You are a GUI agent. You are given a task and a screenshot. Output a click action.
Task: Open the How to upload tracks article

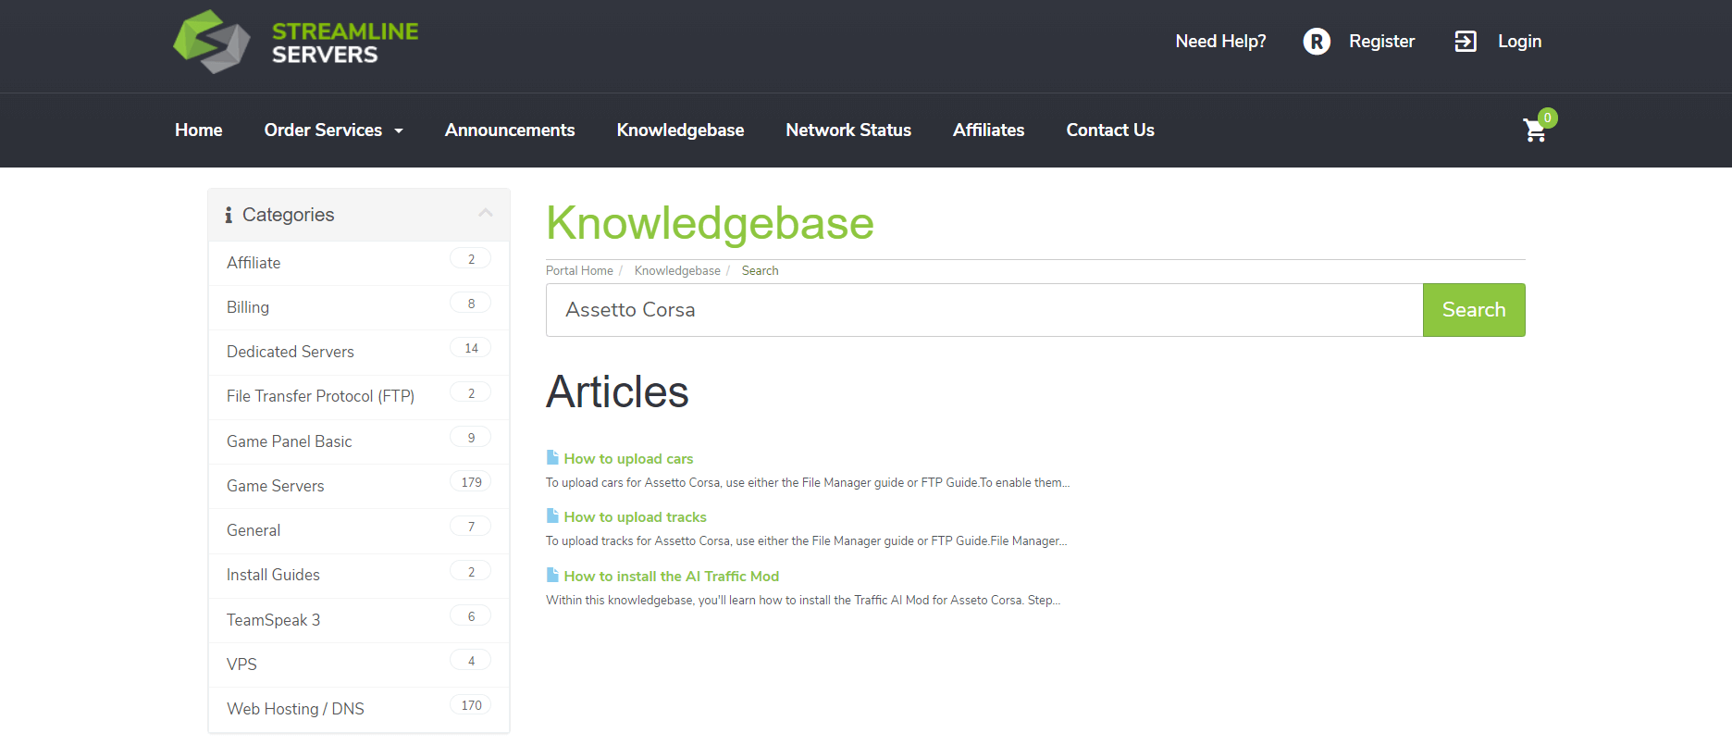pyautogui.click(x=635, y=517)
